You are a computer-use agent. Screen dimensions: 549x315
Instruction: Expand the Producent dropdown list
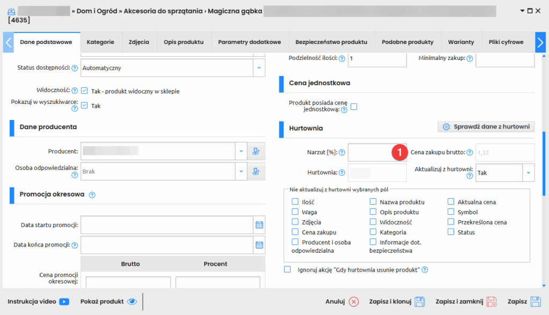click(241, 152)
